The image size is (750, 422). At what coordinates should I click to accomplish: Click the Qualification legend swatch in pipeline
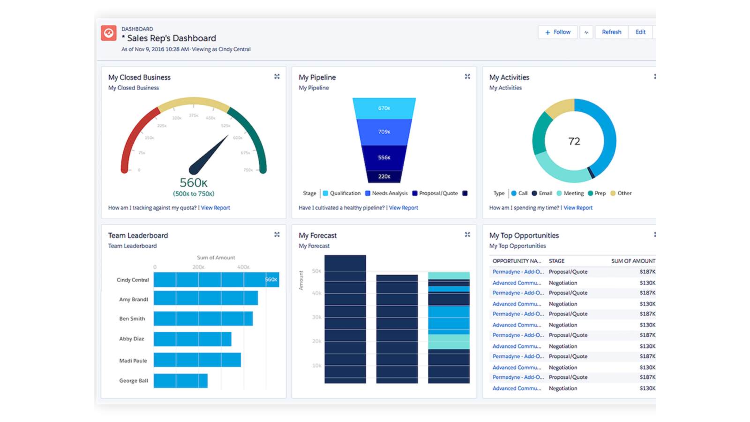(325, 193)
